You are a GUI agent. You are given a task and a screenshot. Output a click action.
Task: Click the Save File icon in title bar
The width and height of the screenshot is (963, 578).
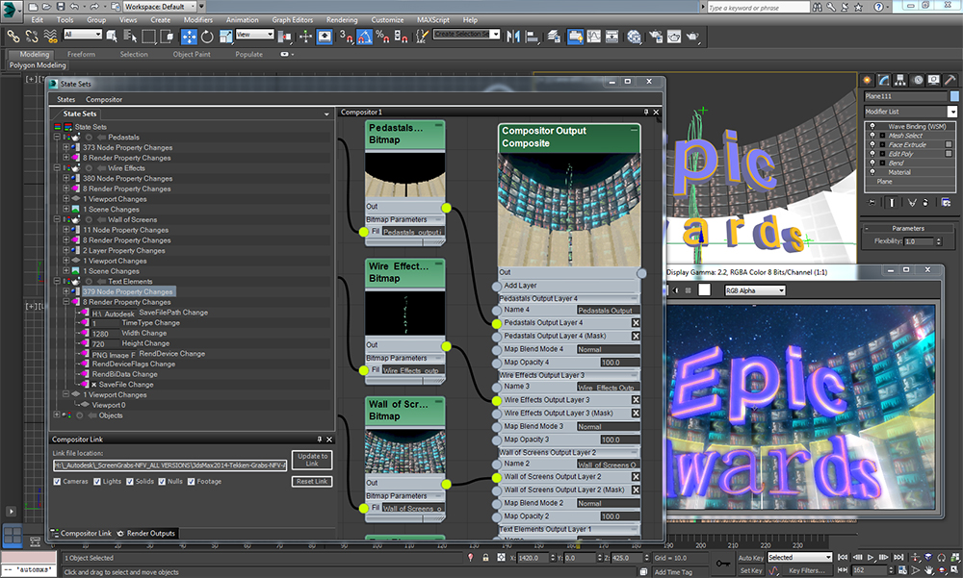(60, 6)
